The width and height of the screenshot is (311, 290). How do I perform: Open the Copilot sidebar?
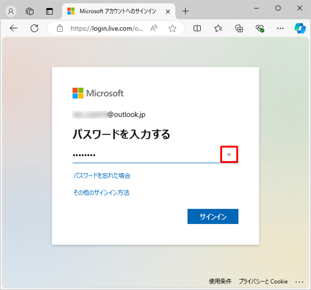[300, 28]
